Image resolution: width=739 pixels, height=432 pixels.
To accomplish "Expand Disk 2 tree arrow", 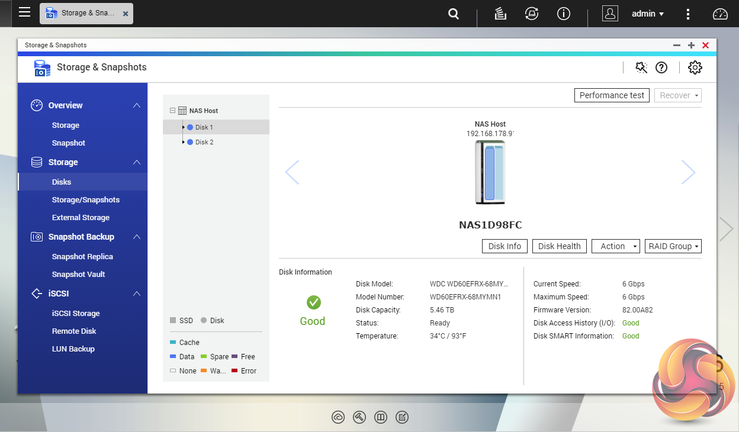I will click(x=184, y=142).
